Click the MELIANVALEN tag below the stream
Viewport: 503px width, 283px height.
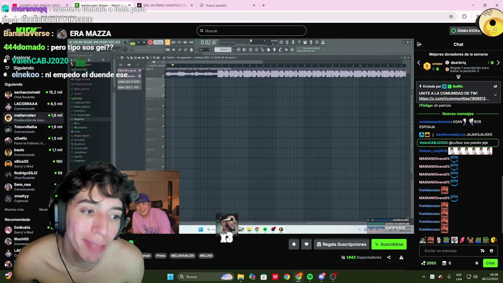pyautogui.click(x=182, y=255)
